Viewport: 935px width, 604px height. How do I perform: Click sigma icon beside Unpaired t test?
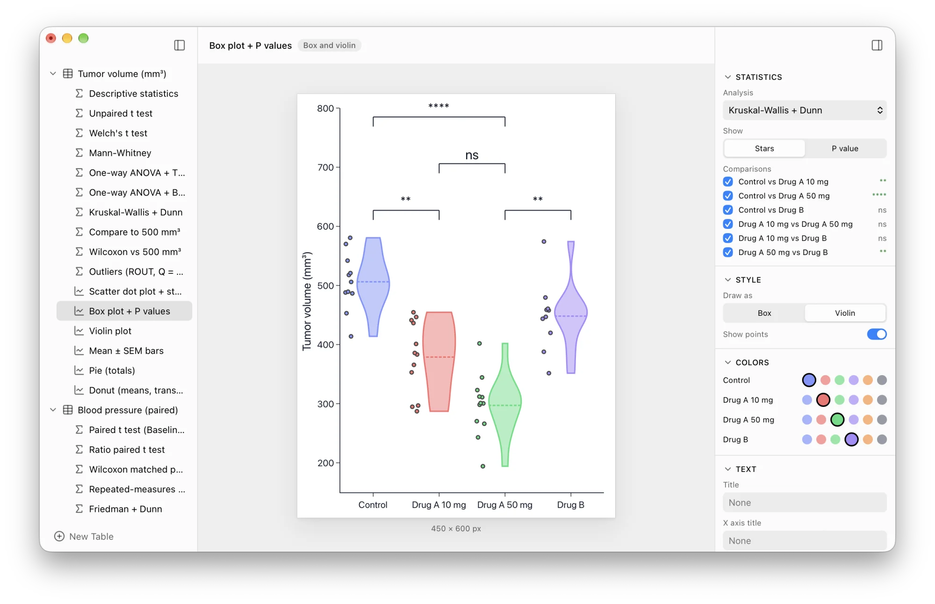[x=79, y=114]
